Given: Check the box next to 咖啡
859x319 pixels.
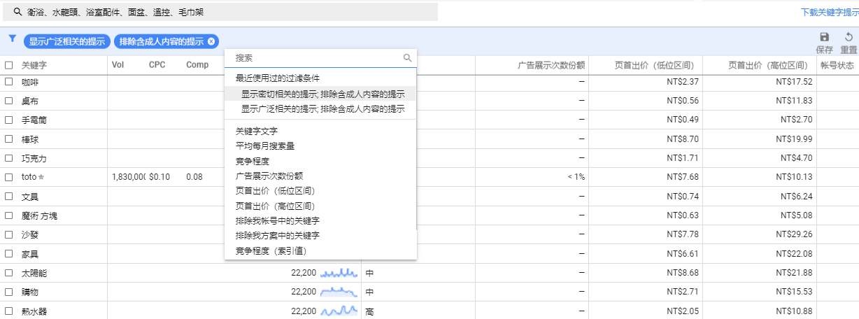Looking at the screenshot, I should pos(9,82).
